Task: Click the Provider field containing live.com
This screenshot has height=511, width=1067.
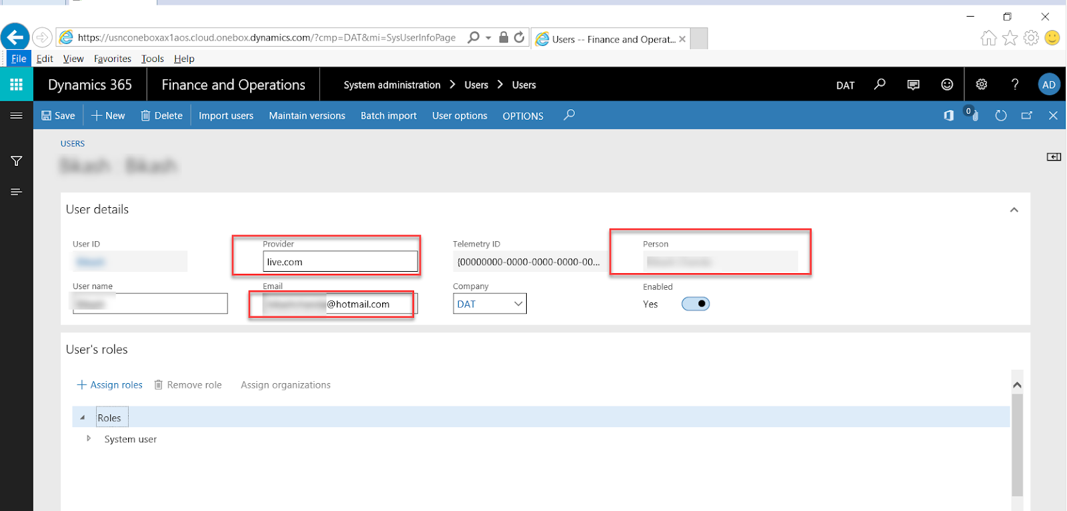Action: 341,262
